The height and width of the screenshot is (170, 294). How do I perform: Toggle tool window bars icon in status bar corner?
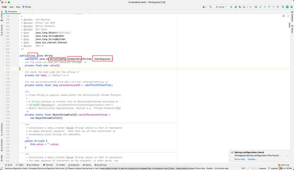(2, 168)
